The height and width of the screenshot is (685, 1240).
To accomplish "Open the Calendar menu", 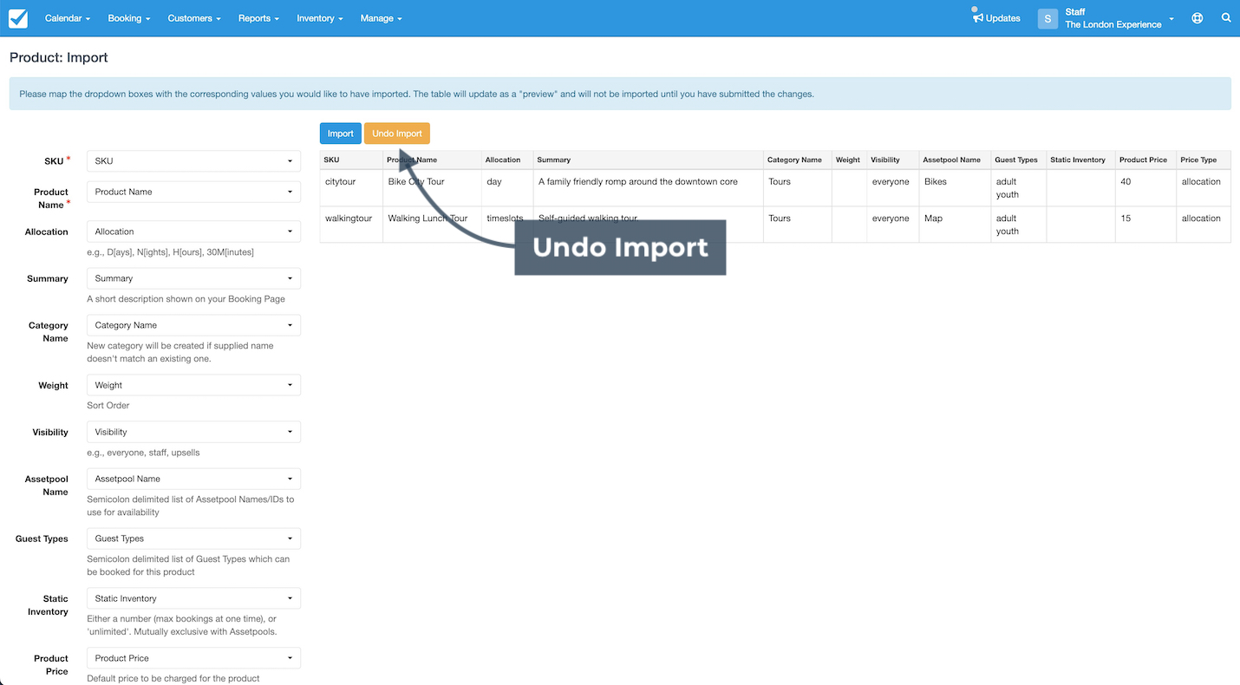I will [67, 18].
